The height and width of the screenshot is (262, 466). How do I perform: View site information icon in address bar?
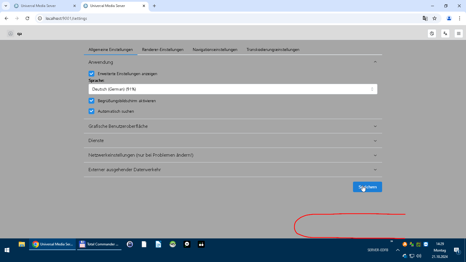(x=40, y=18)
